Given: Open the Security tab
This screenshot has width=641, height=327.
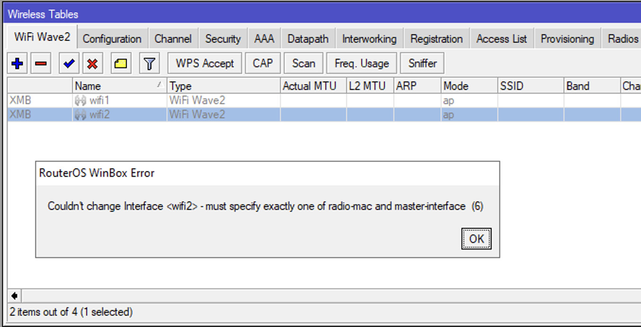Looking at the screenshot, I should (223, 39).
